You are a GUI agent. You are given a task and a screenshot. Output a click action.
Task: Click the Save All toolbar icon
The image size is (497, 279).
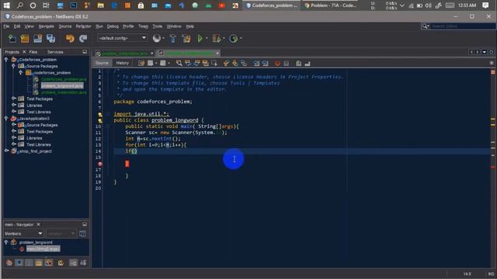click(50, 39)
